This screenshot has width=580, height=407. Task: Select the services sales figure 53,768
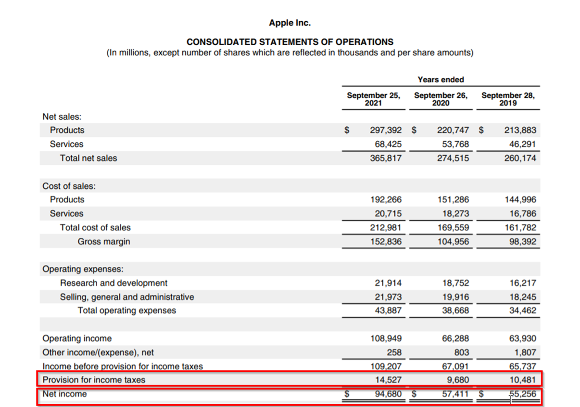455,144
